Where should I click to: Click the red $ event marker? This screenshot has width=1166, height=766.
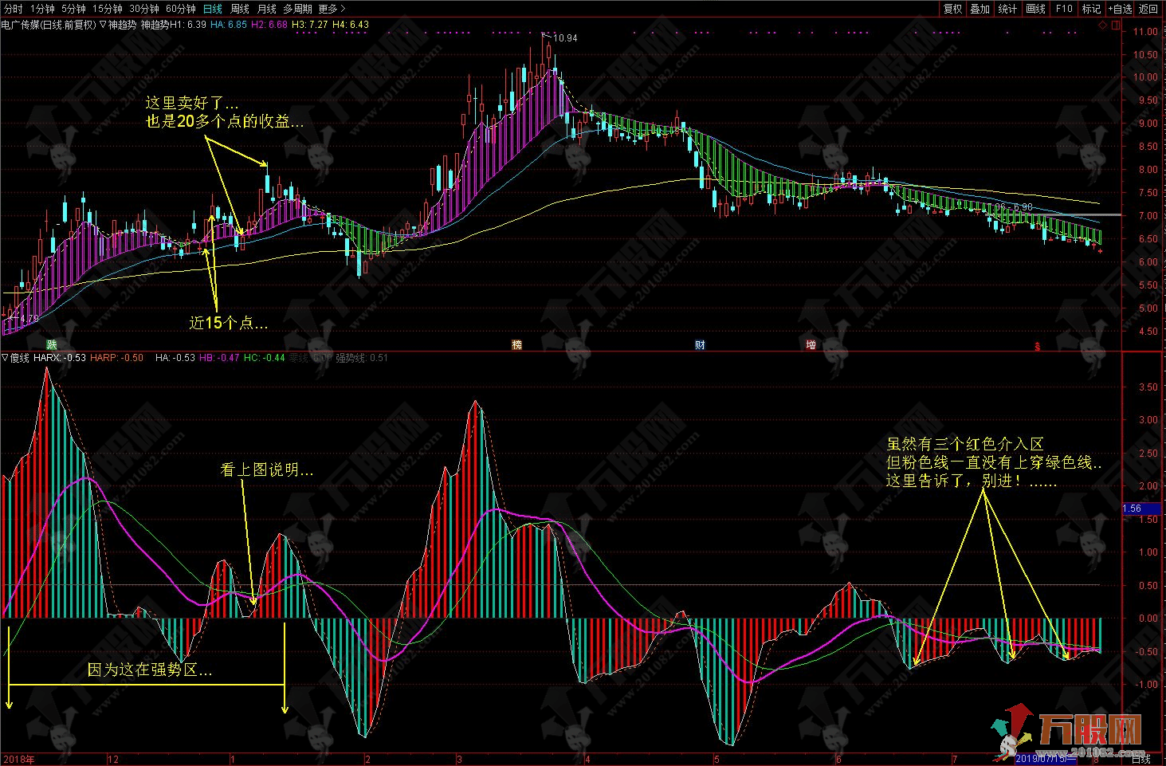point(1037,347)
